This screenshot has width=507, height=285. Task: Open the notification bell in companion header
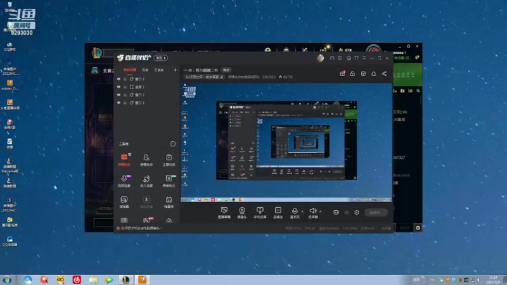(x=373, y=73)
